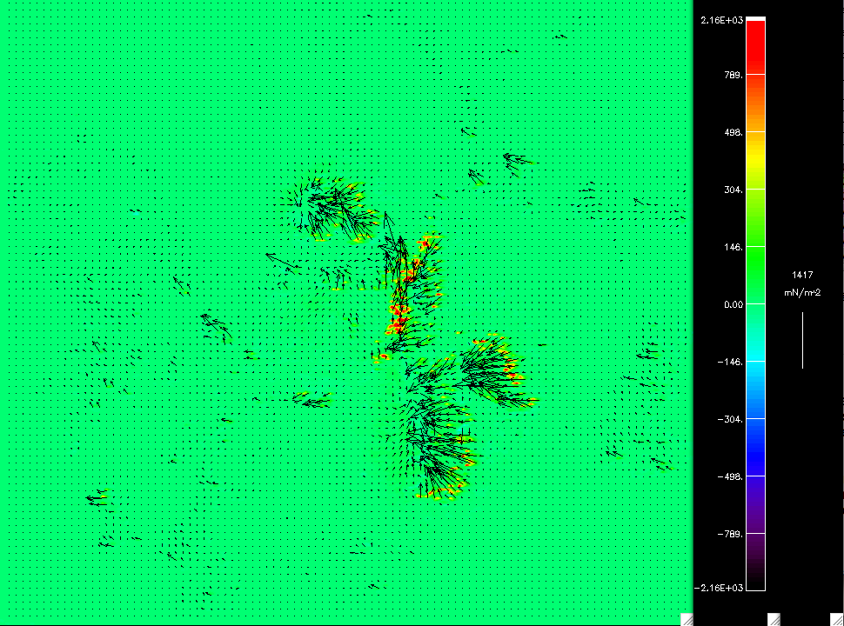Click the mN/m-2 unit label
The width and height of the screenshot is (844, 626).
coord(802,292)
